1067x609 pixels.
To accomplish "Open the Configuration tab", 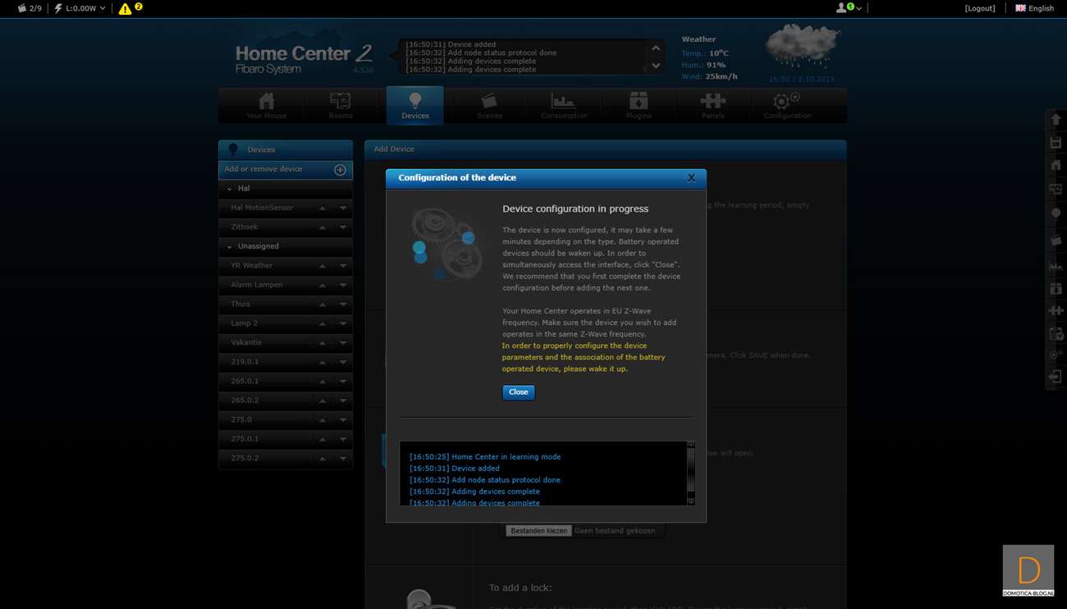I will point(787,105).
